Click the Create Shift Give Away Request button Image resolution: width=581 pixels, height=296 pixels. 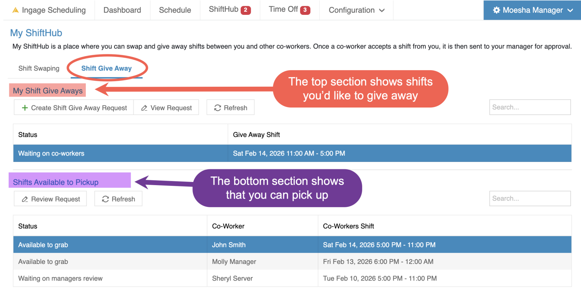pos(74,108)
